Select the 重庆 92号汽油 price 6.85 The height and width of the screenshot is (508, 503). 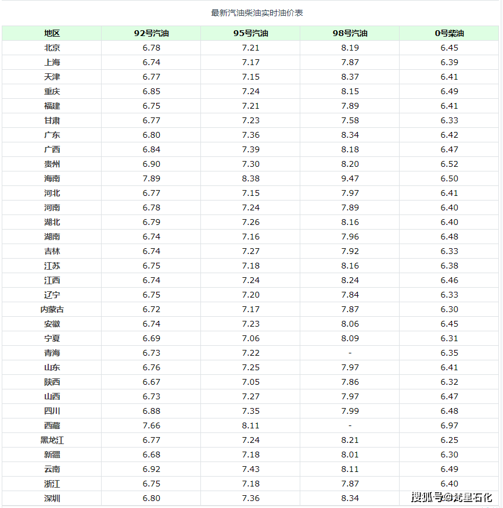point(151,91)
